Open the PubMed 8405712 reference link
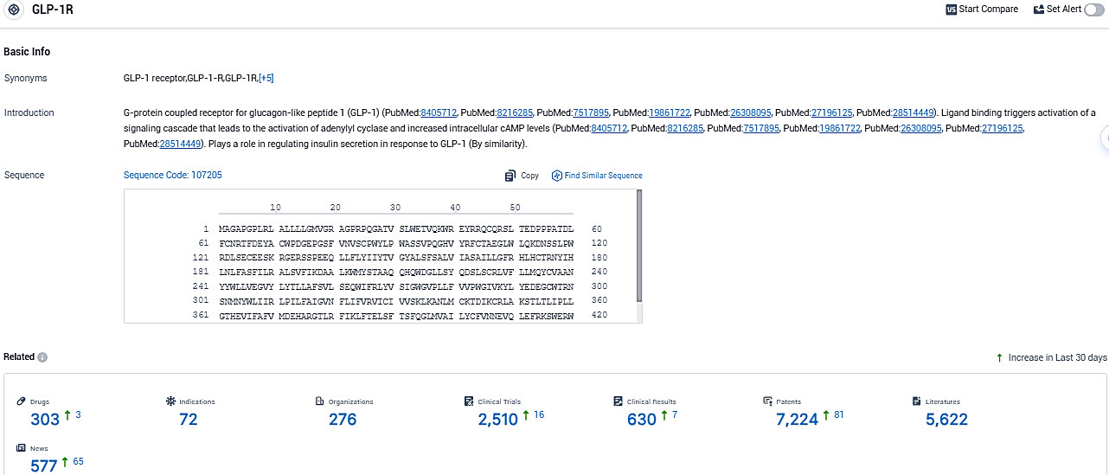This screenshot has height=475, width=1109. 439,113
